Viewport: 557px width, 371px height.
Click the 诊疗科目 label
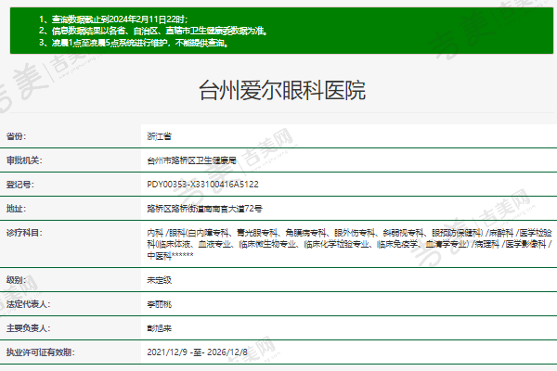click(24, 233)
